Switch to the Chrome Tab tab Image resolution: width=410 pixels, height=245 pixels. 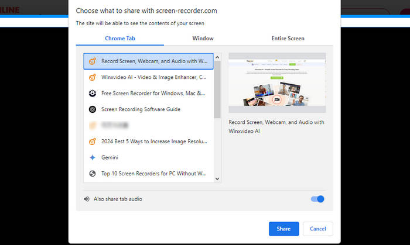[x=119, y=39]
